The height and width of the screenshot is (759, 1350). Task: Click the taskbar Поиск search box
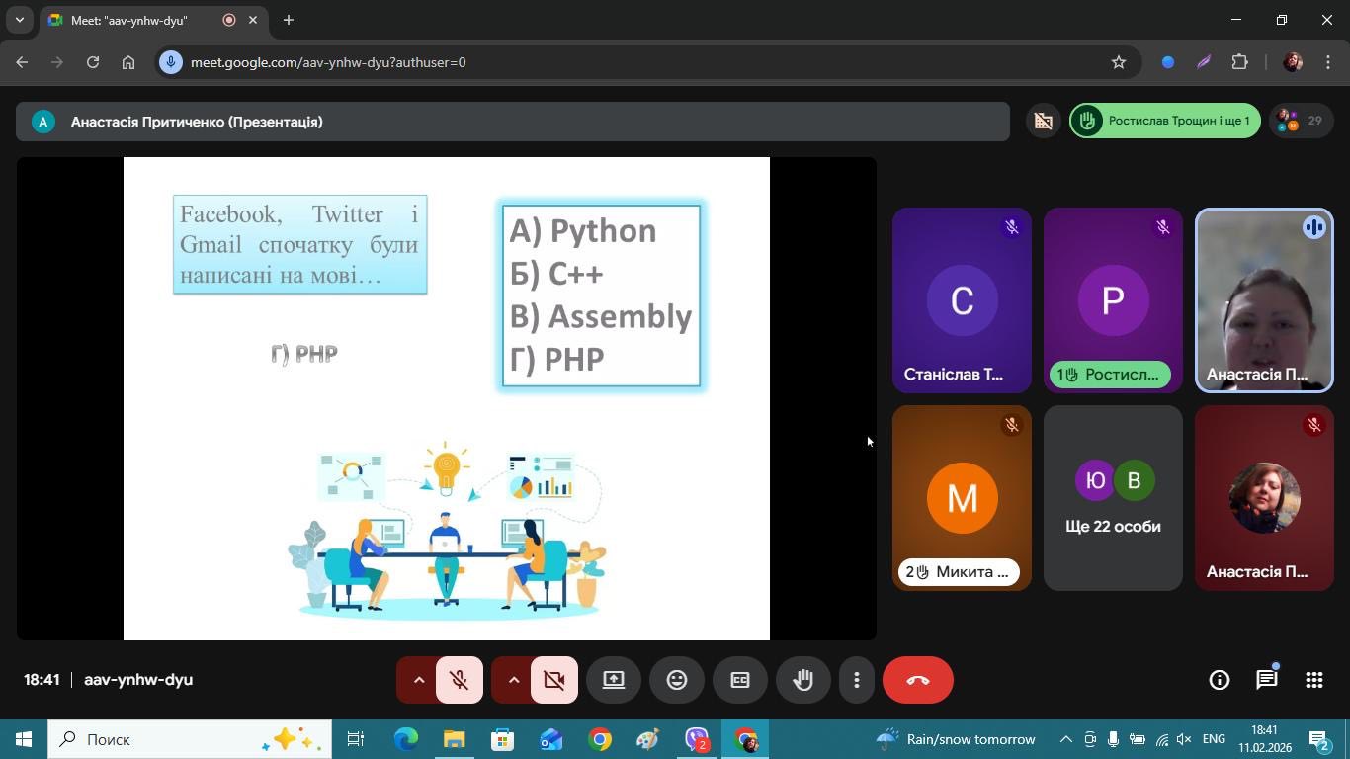[190, 739]
